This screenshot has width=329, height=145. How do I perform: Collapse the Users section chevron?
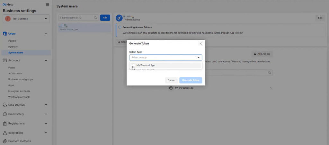tap(46, 34)
